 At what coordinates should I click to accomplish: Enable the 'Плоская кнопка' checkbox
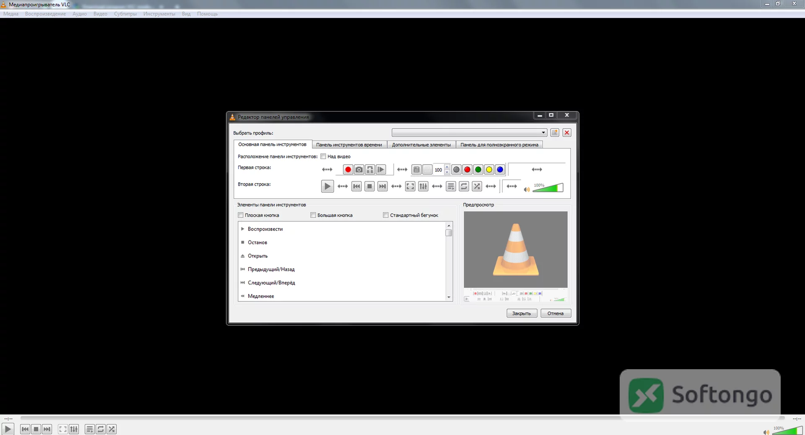241,215
